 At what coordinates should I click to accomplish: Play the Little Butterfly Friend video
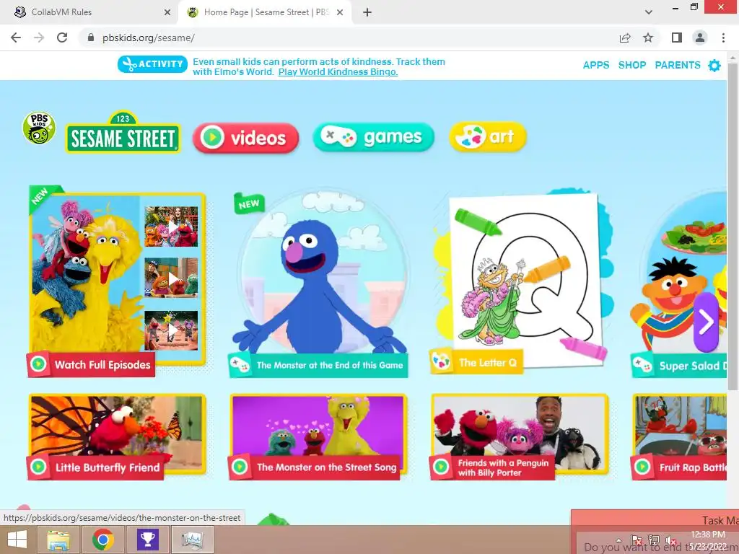(x=117, y=436)
